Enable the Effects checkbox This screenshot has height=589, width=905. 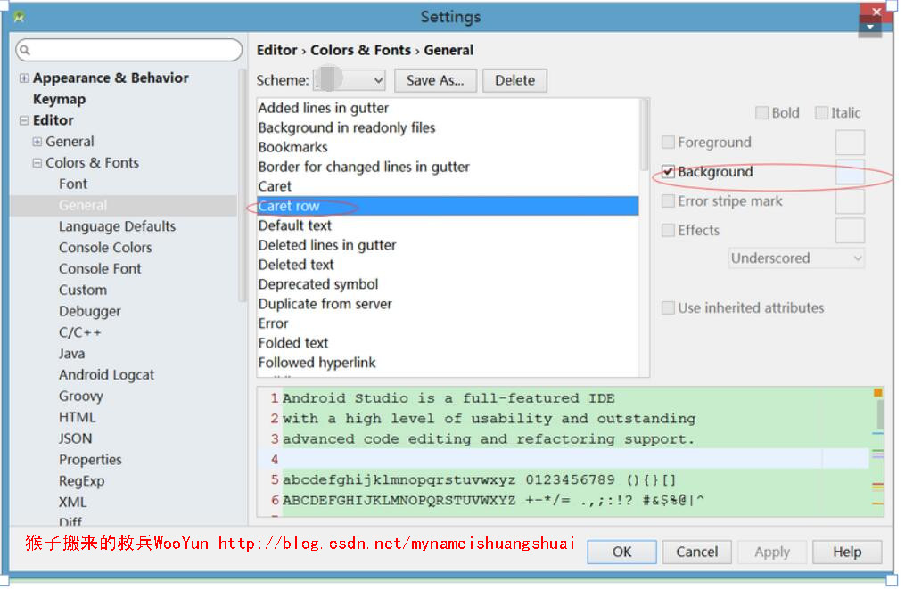[668, 230]
